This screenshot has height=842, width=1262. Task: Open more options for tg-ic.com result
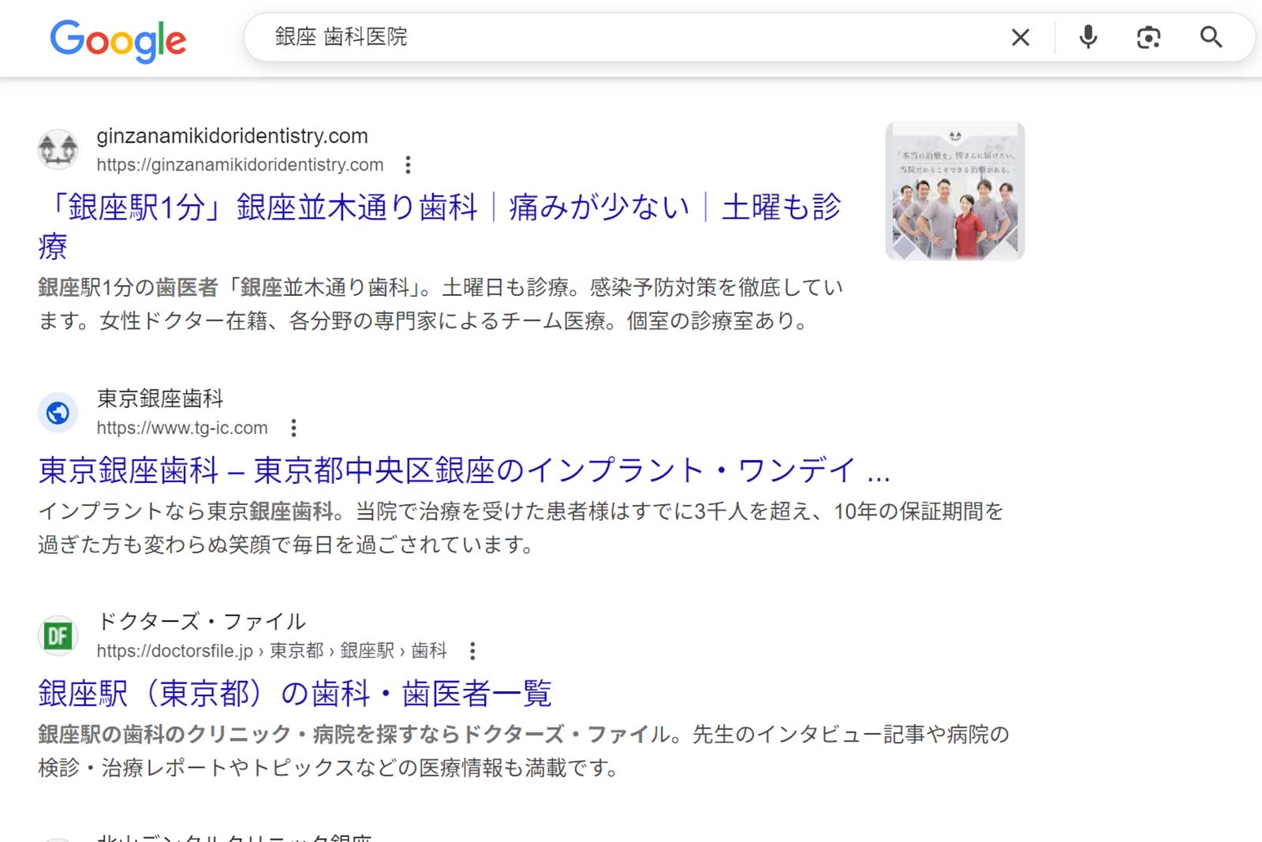[293, 428]
